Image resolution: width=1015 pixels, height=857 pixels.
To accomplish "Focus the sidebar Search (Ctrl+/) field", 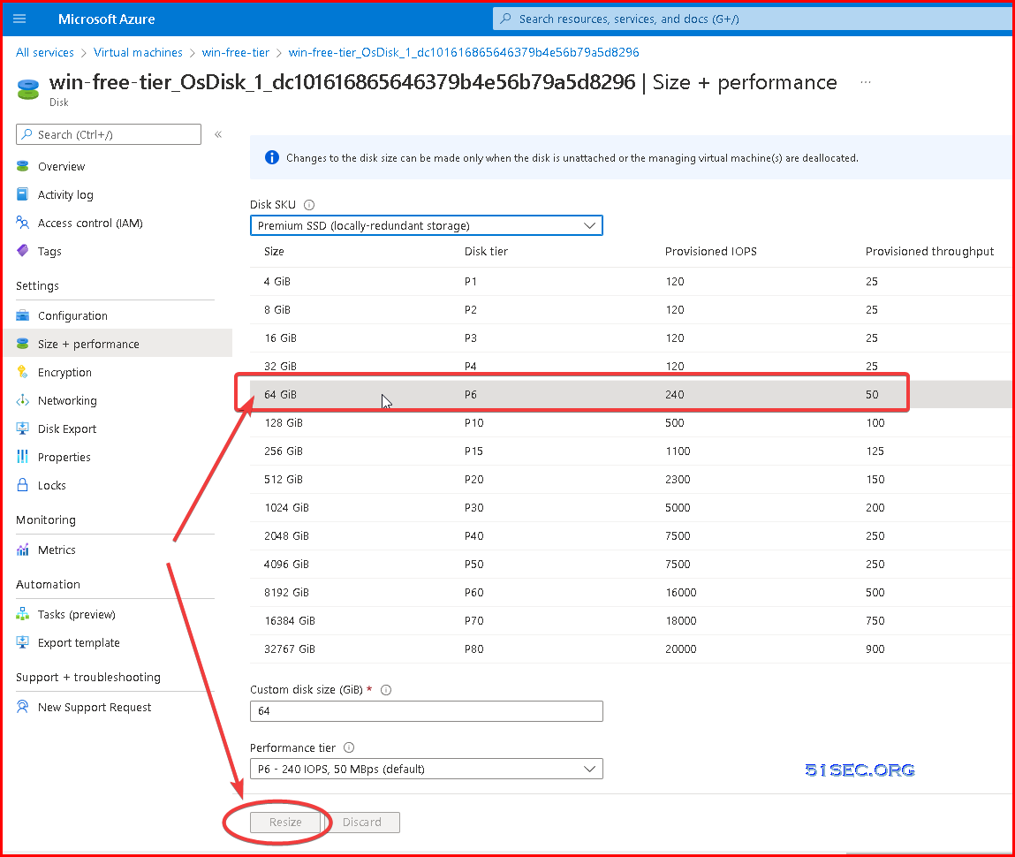I will (x=108, y=134).
